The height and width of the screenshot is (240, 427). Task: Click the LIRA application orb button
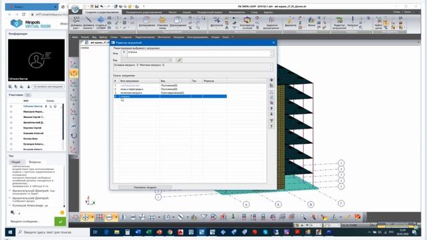pyautogui.click(x=75, y=9)
